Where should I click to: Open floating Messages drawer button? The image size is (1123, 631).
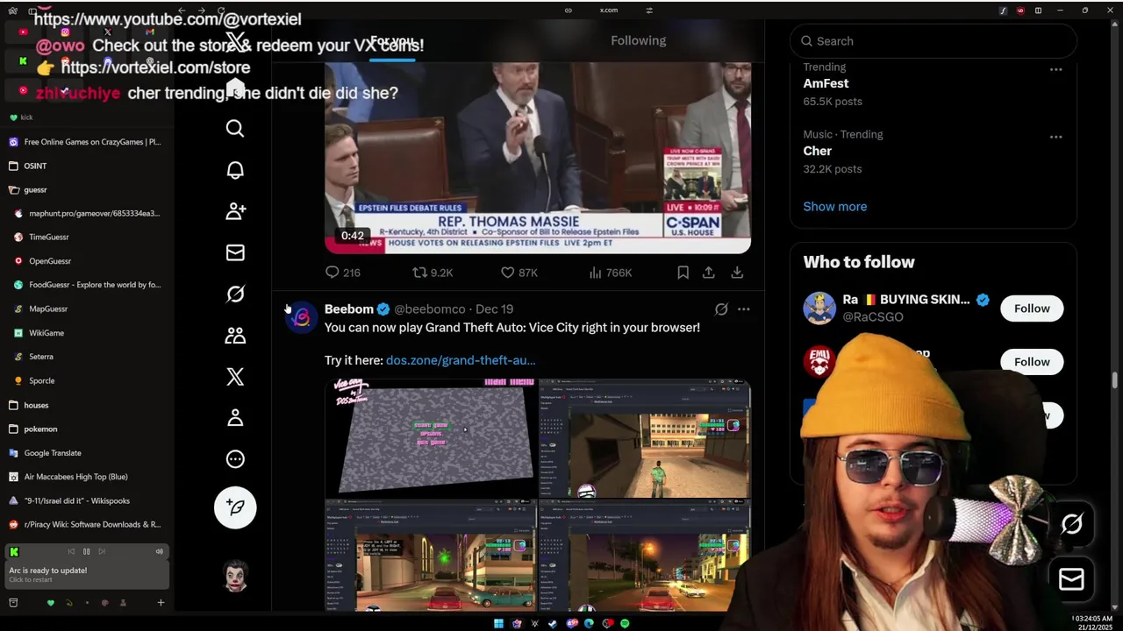click(x=1072, y=579)
